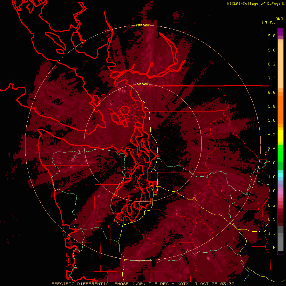Click the -1.3 legend value
Viewport: 286px width, 286px height.
(x=270, y=233)
